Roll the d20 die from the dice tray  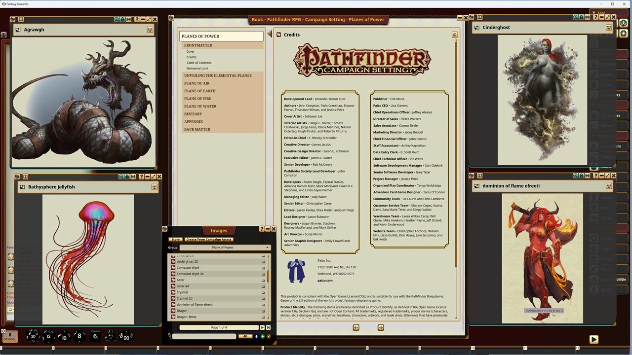coord(33,336)
